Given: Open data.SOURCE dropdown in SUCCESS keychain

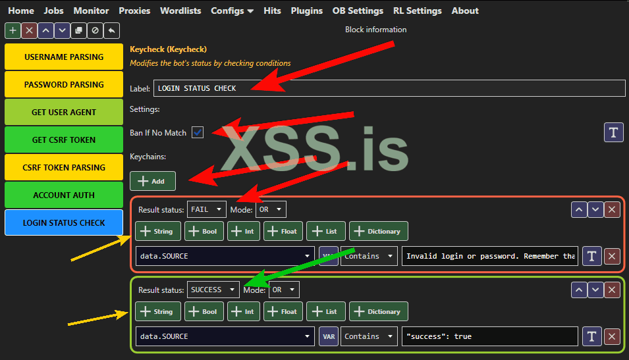Looking at the screenshot, I should point(225,336).
